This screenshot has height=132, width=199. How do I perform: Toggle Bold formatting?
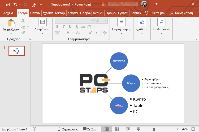(x=57, y=27)
